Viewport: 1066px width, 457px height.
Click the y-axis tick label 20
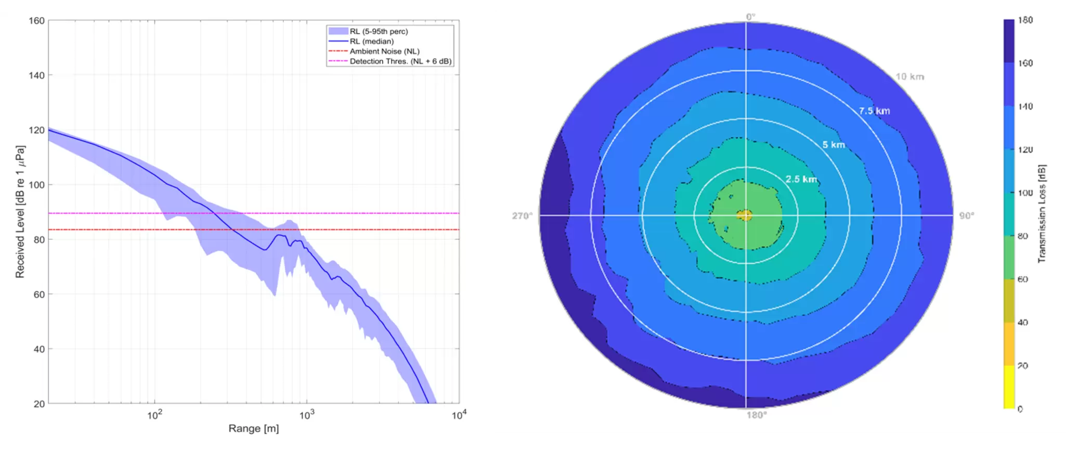[39, 404]
